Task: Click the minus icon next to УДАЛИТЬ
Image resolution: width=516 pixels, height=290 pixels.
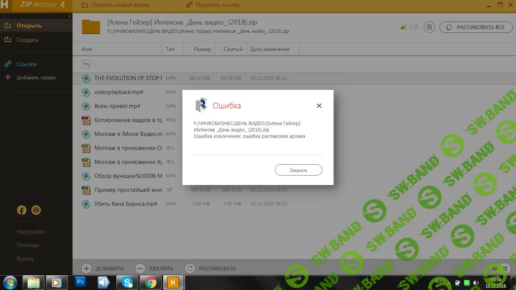Action: tap(140, 268)
